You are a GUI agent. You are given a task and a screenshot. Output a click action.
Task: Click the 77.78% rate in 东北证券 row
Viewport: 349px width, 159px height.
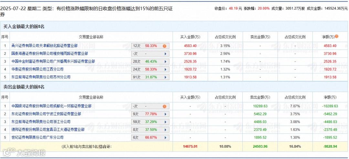pyautogui.click(x=151, y=114)
